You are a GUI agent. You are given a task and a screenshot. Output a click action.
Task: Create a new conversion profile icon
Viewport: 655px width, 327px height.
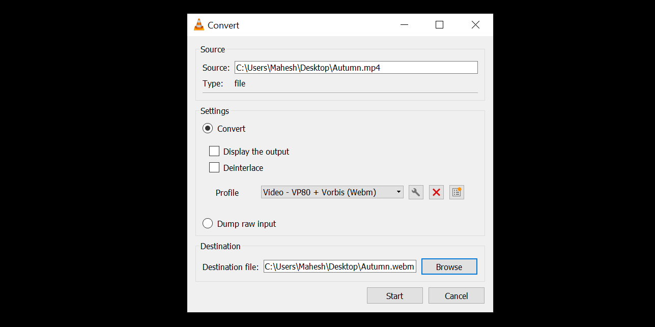tap(457, 192)
